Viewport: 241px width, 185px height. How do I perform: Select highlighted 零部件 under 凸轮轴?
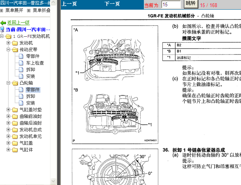pos(33,90)
